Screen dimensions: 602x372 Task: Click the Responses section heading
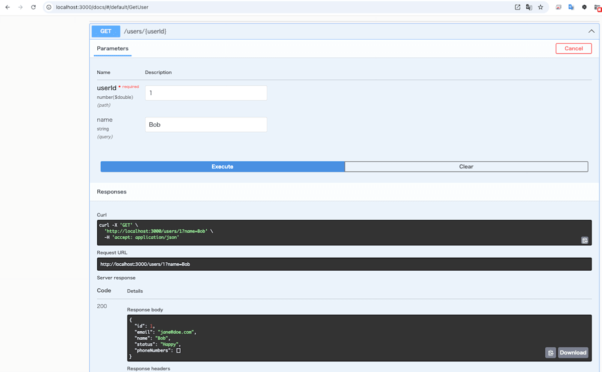[111, 192]
